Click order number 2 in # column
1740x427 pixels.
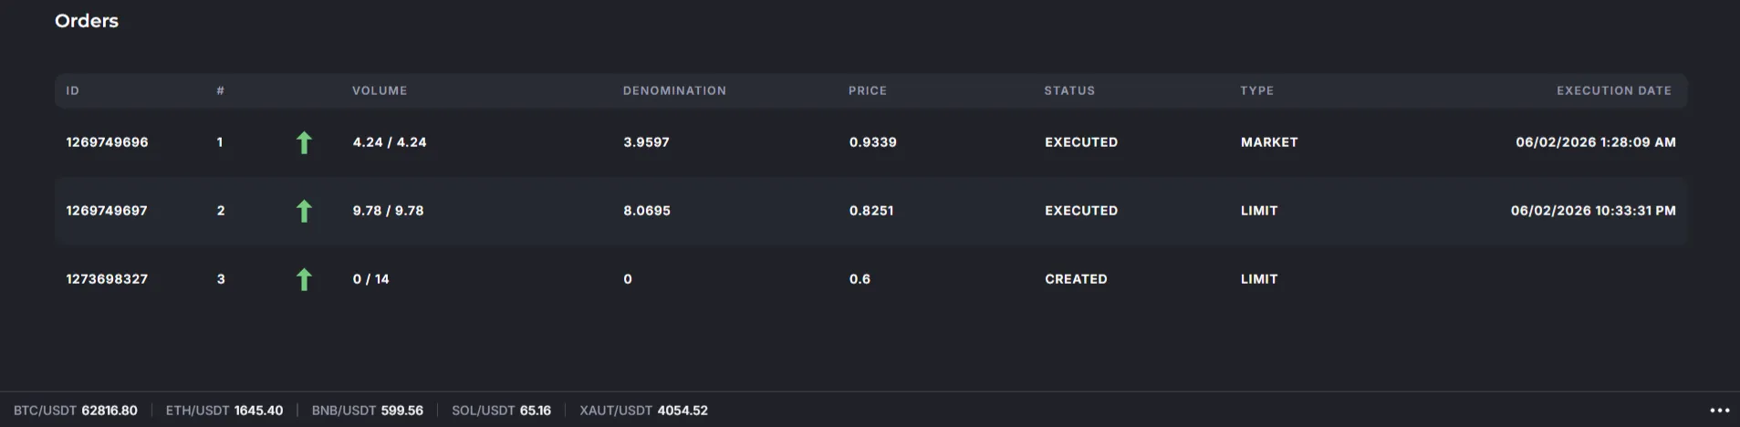221,211
